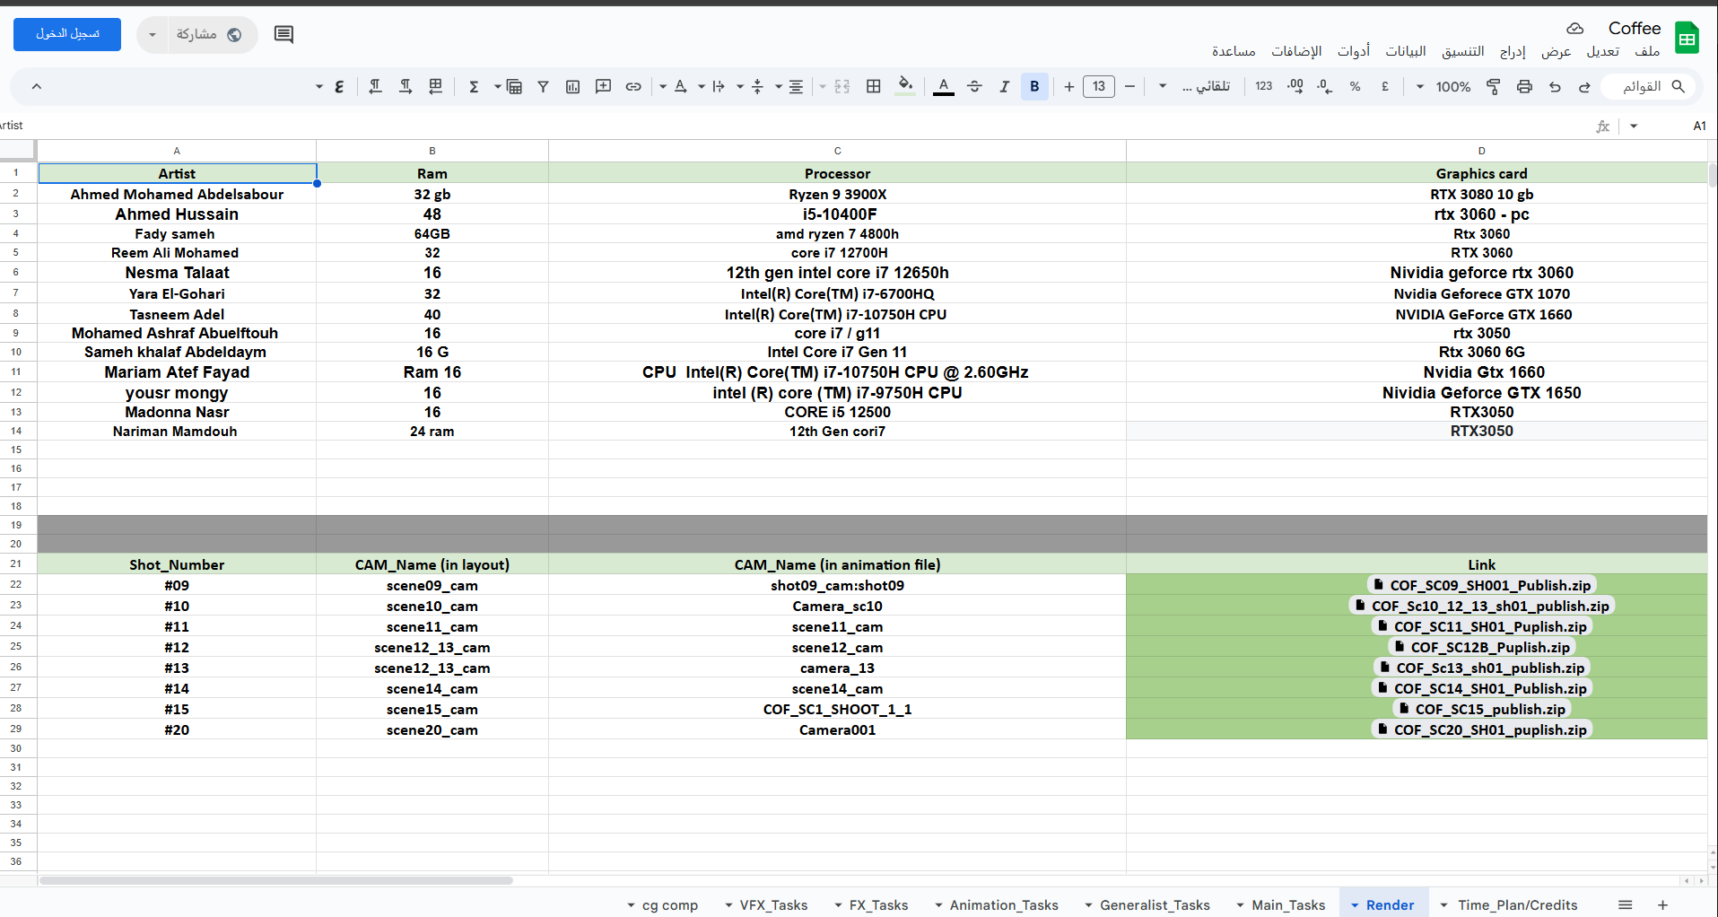Viewport: 1718px width, 917px height.
Task: Open the borders grid tool
Action: click(x=873, y=86)
